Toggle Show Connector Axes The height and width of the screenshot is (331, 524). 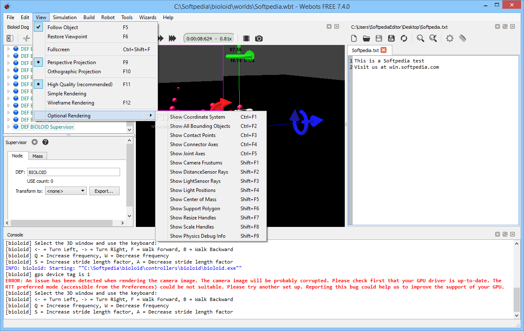click(x=211, y=144)
